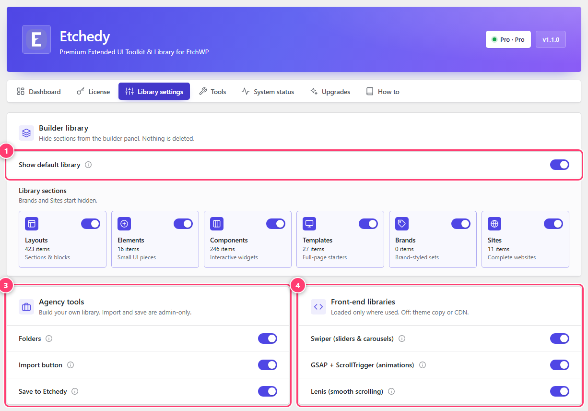
Task: Click the Etchedy logo icon
Action: click(36, 39)
